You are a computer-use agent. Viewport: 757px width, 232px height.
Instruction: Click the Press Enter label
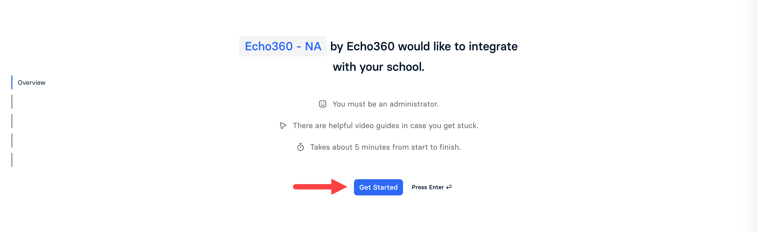428,187
